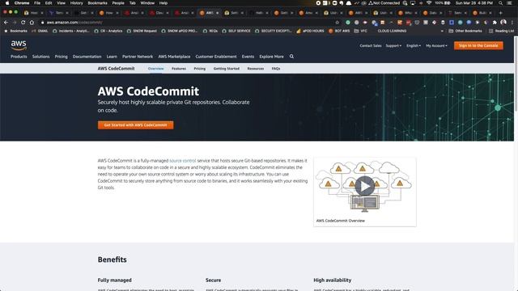Switch to the Features tab of CodeCommit
This screenshot has width=518, height=291.
pos(179,69)
